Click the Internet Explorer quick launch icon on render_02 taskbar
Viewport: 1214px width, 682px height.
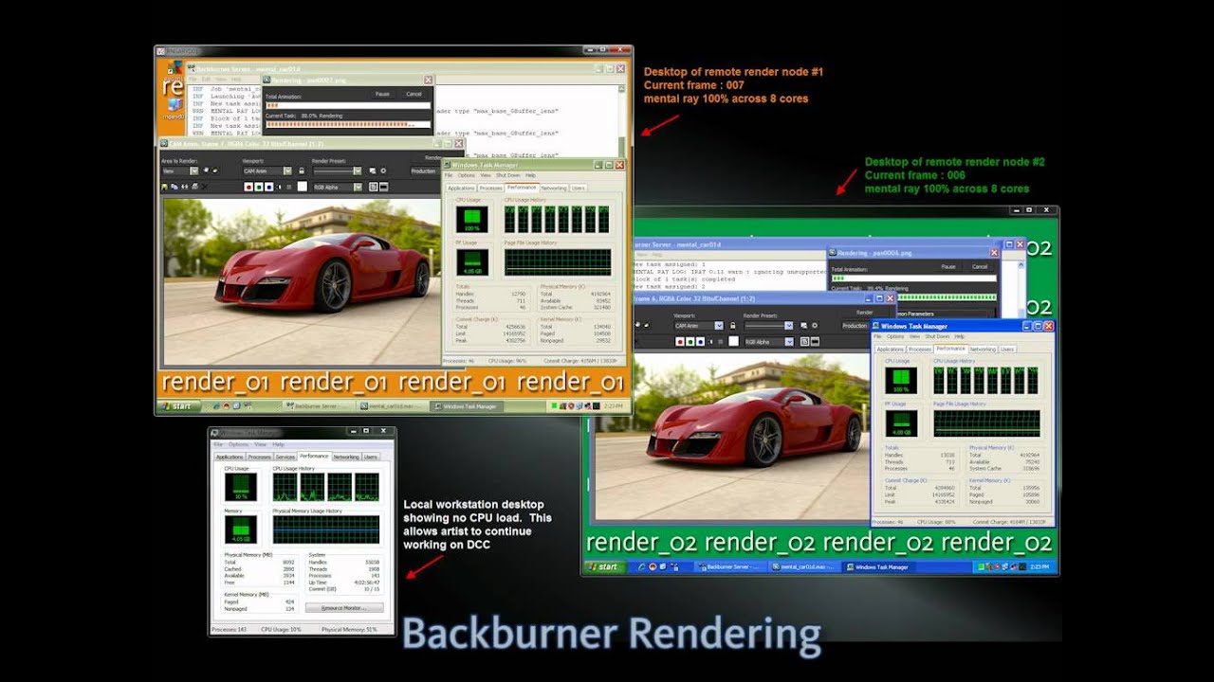click(x=641, y=567)
